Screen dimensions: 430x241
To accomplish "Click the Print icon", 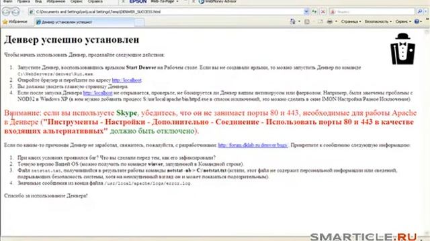I will click(330, 21).
